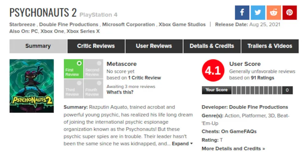Share page on Facebook
The width and height of the screenshot is (306, 153).
point(242,13)
